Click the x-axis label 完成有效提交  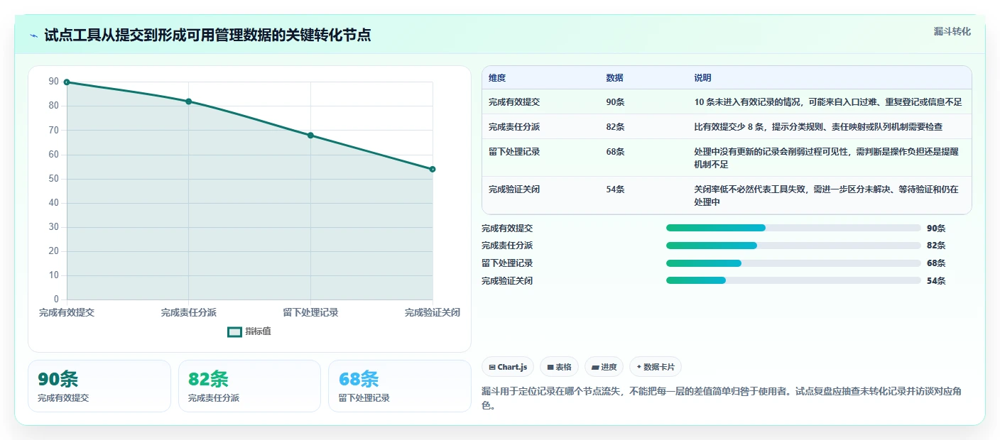tap(67, 313)
